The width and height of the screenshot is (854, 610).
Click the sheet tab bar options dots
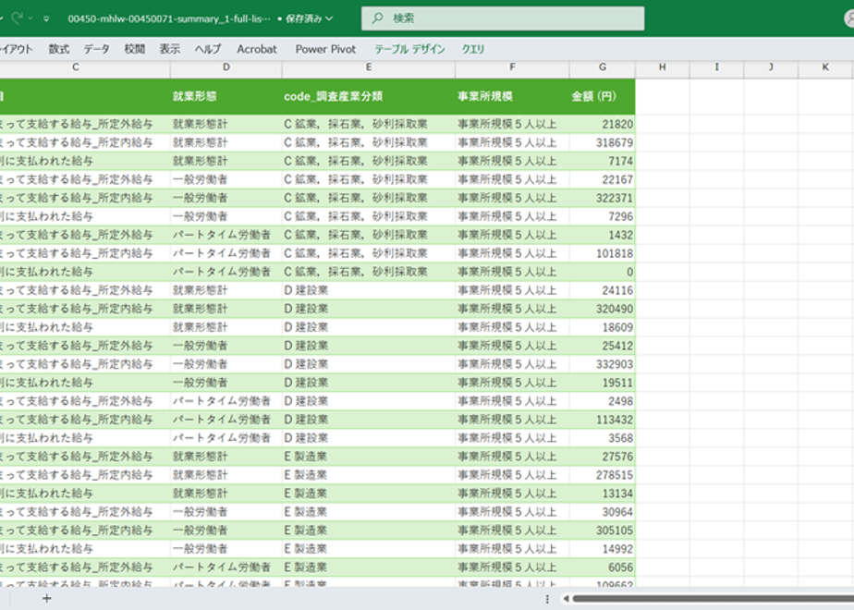click(547, 599)
